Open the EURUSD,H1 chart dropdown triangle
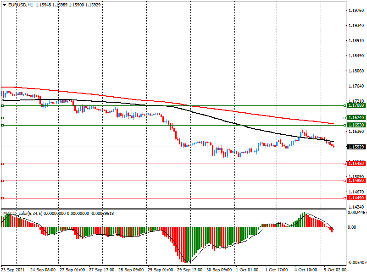Viewport: 367px width, 275px height. tap(4, 5)
